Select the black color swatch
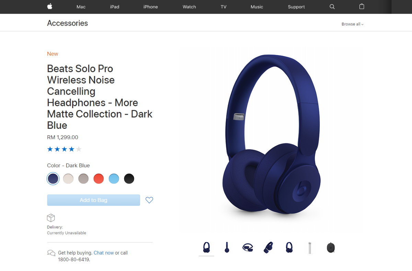 [129, 179]
